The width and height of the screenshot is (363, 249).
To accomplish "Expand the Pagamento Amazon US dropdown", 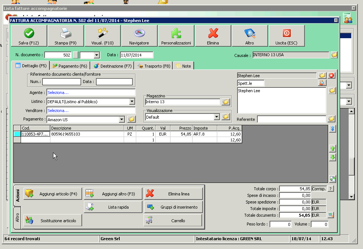I will (x=122, y=119).
